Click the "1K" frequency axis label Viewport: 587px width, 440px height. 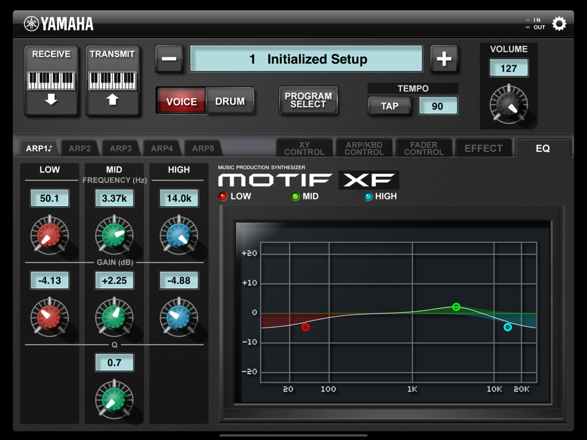[412, 389]
